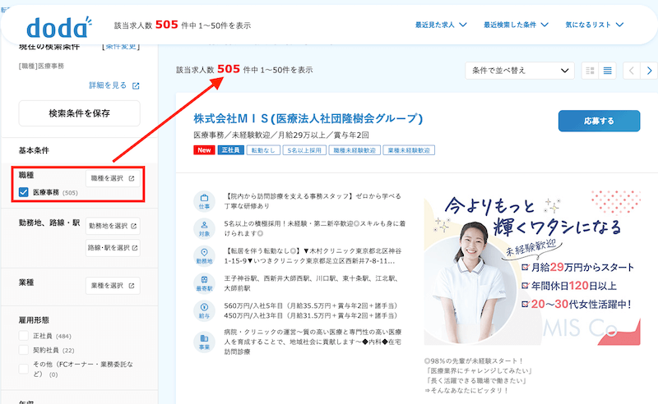Viewport: 658px width, 404px height.
Task: Open the 最近見た求人 dropdown menu
Action: click(441, 25)
